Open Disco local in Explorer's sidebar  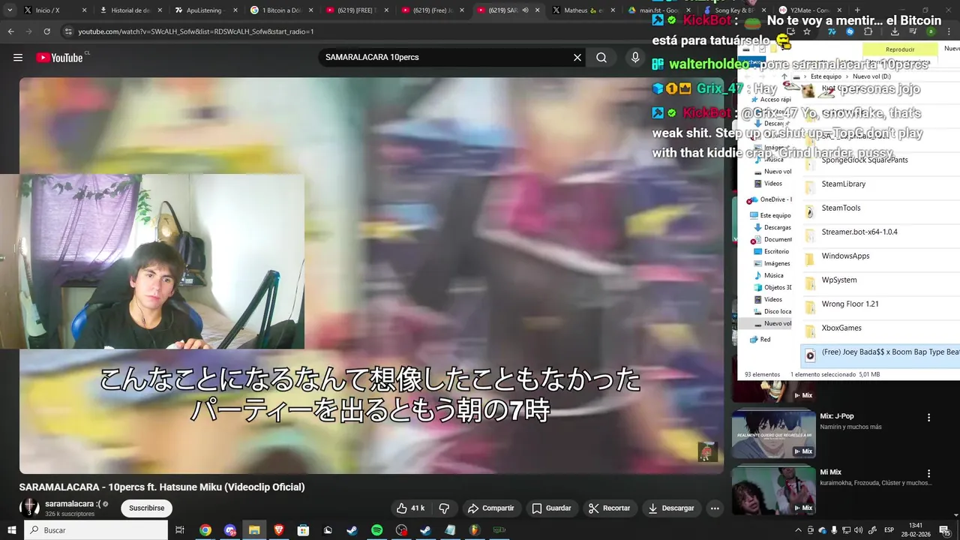pyautogui.click(x=772, y=311)
